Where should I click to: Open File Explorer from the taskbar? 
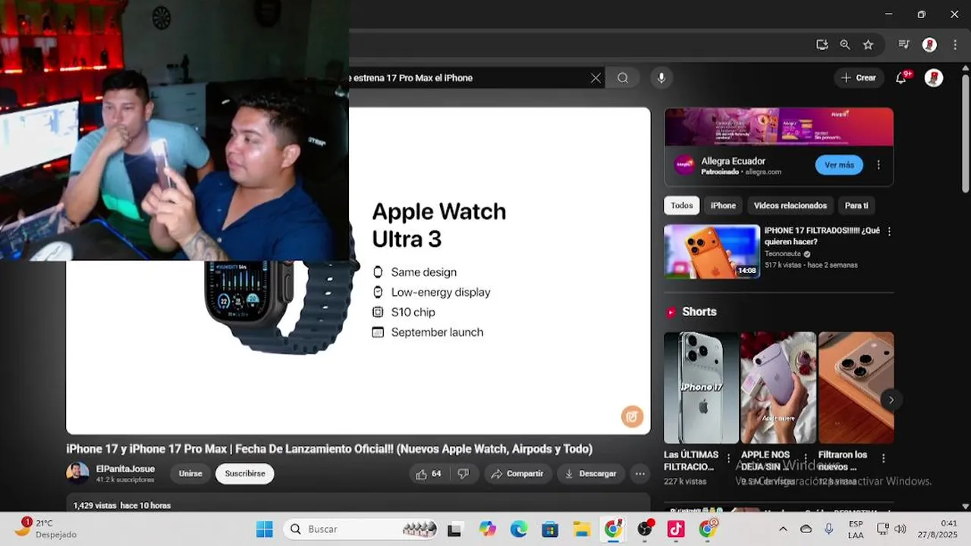point(582,529)
